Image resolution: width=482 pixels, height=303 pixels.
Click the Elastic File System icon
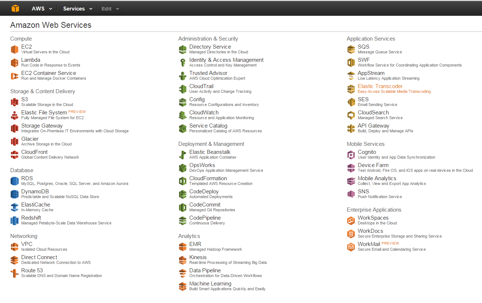click(14, 115)
